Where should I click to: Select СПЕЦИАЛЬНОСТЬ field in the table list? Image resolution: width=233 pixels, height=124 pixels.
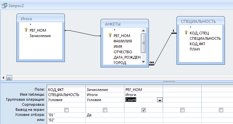205,38
